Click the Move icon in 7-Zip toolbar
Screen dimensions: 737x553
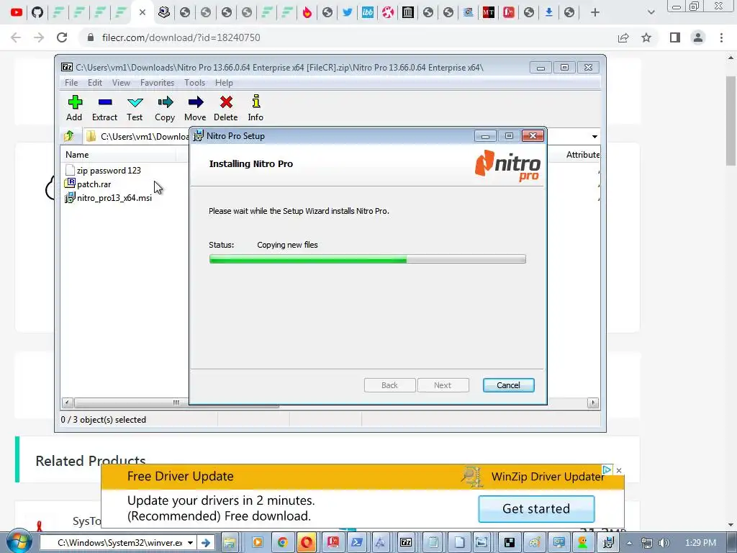(x=195, y=108)
